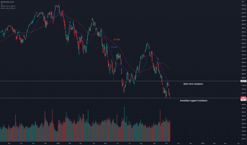Click the S&P 500 Index symbol title
Viewport: 247px width, 145px height.
click(x=7, y=2)
